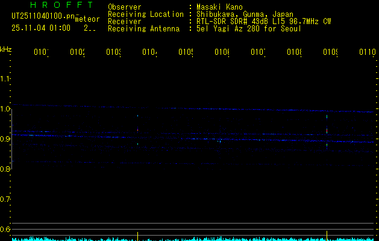Click the 0.6 frequency axis label
The image size is (379, 241).
pyautogui.click(x=6, y=230)
